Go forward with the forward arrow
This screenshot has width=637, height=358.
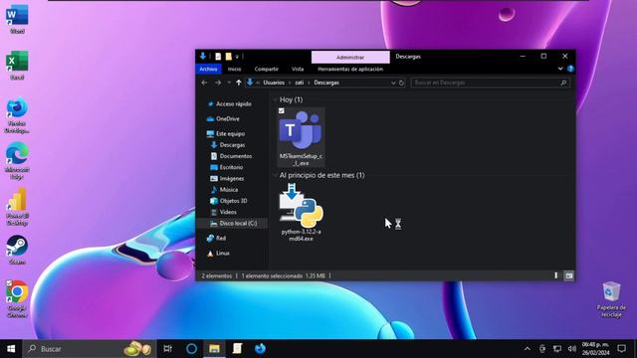[x=218, y=83]
